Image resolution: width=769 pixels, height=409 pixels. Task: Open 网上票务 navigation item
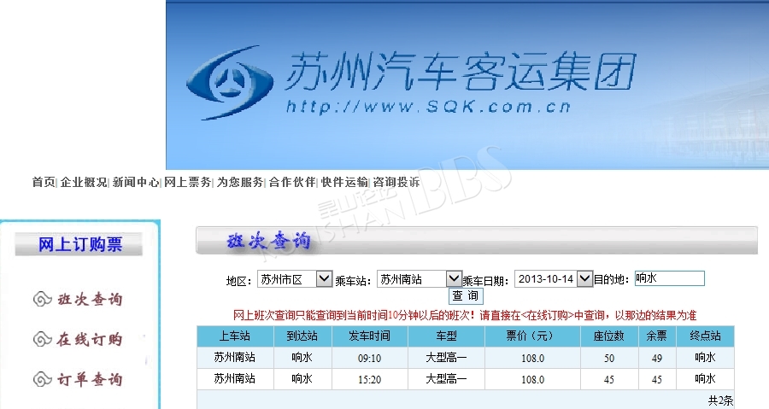[187, 182]
